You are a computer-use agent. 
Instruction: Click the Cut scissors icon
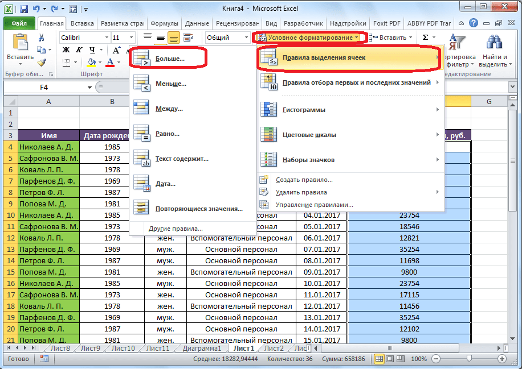pos(42,38)
